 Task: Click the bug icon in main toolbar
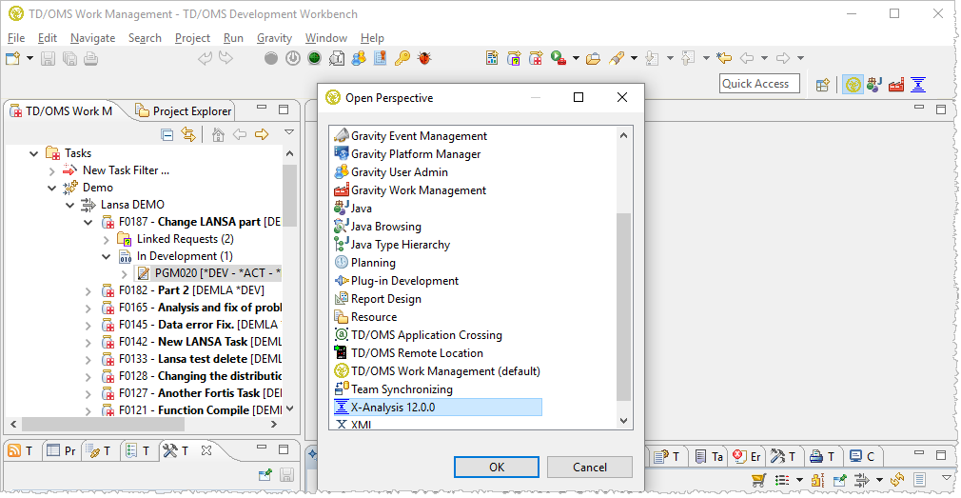[x=423, y=58]
